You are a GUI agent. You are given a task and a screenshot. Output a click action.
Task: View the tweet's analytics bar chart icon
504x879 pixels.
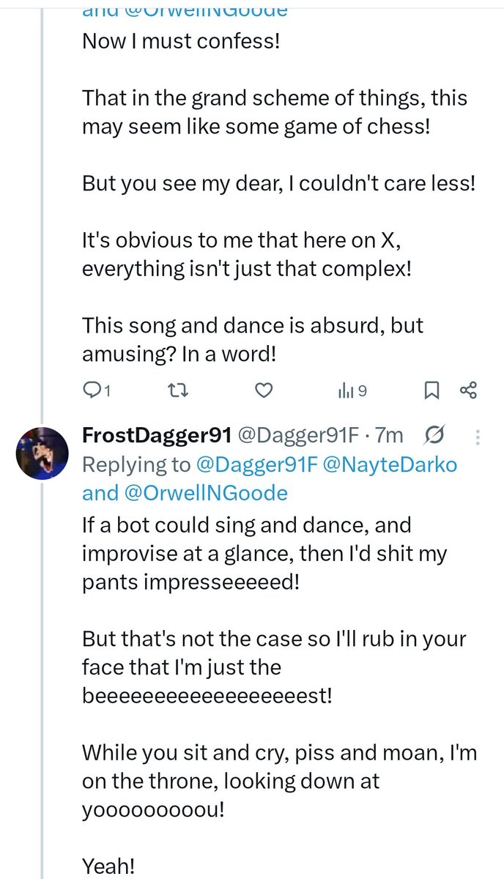(x=344, y=392)
